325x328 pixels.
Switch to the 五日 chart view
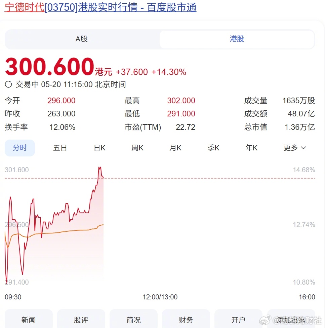tap(60, 148)
